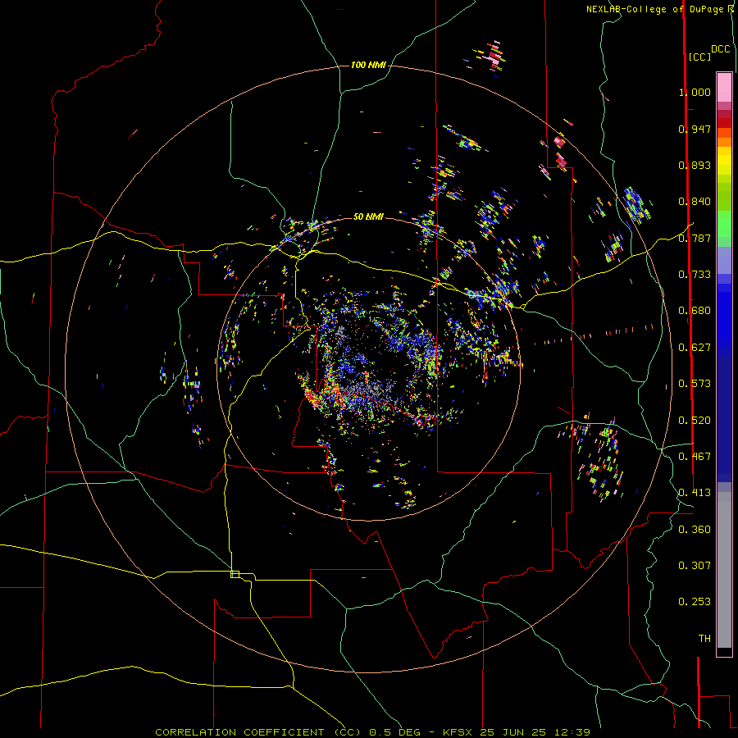Viewport: 738px width, 738px height.
Task: Select the 0.627 legend value
Action: tap(695, 348)
